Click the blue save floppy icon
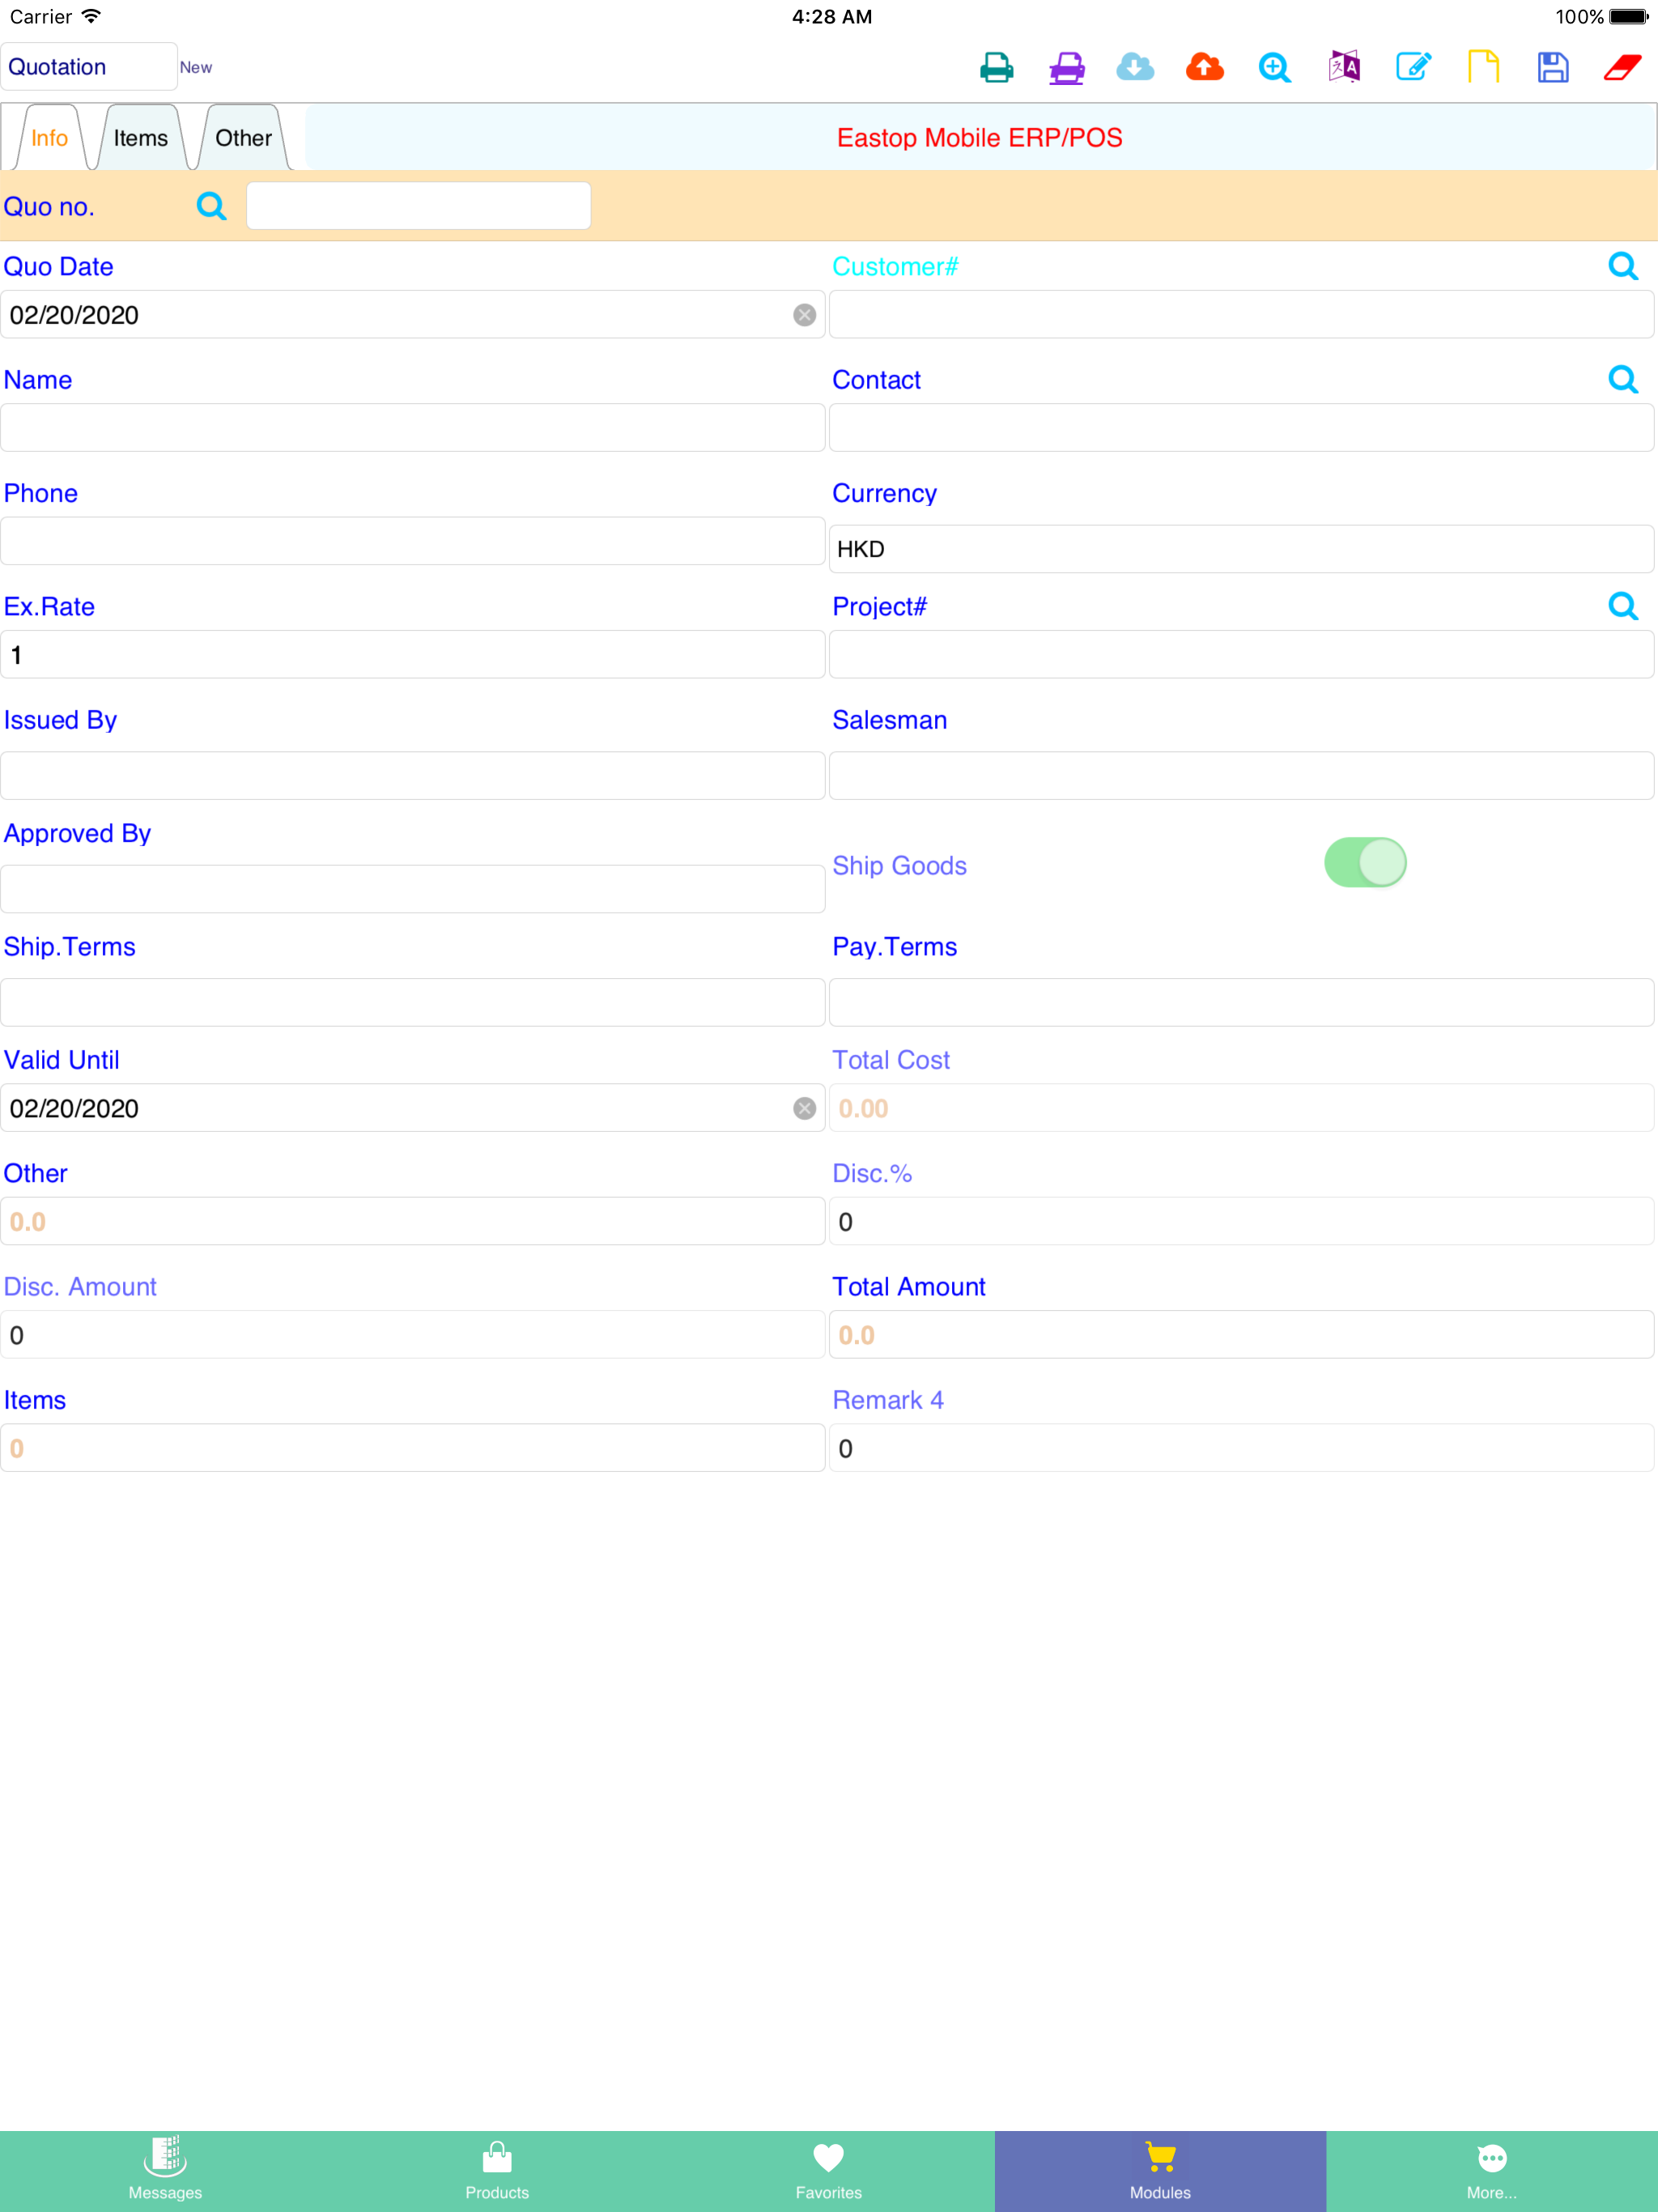 (x=1552, y=67)
